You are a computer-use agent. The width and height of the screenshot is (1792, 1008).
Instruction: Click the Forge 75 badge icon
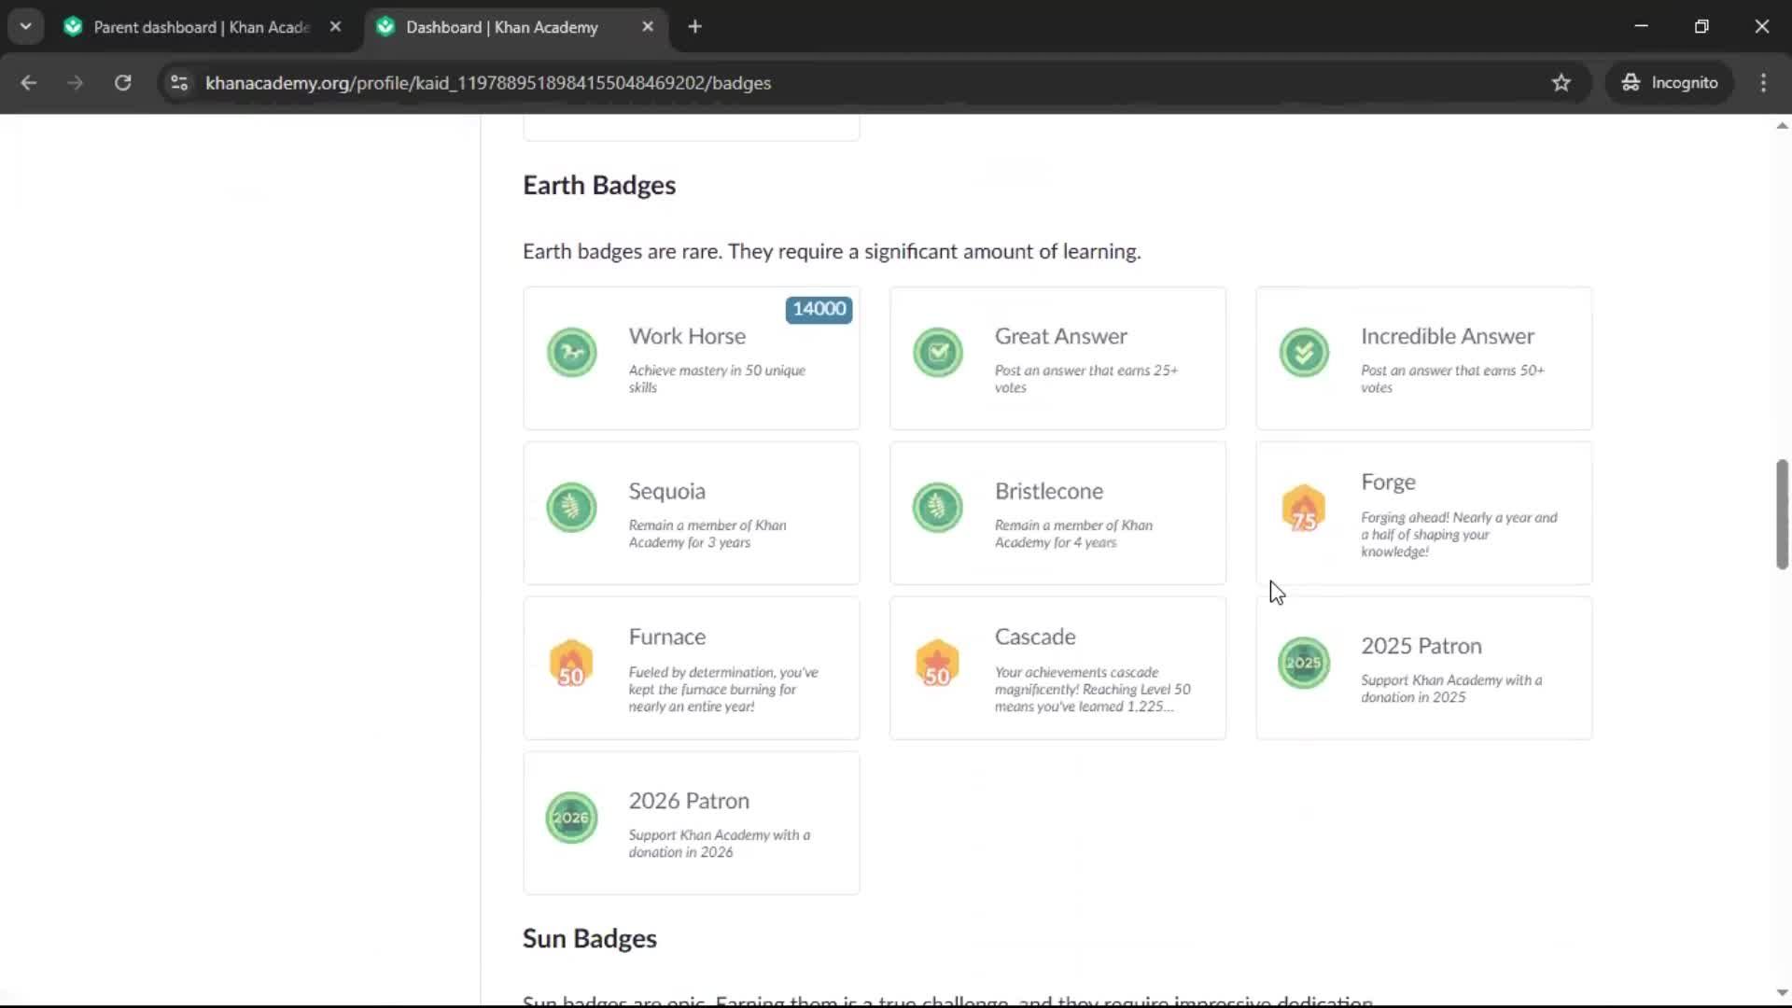tap(1304, 509)
